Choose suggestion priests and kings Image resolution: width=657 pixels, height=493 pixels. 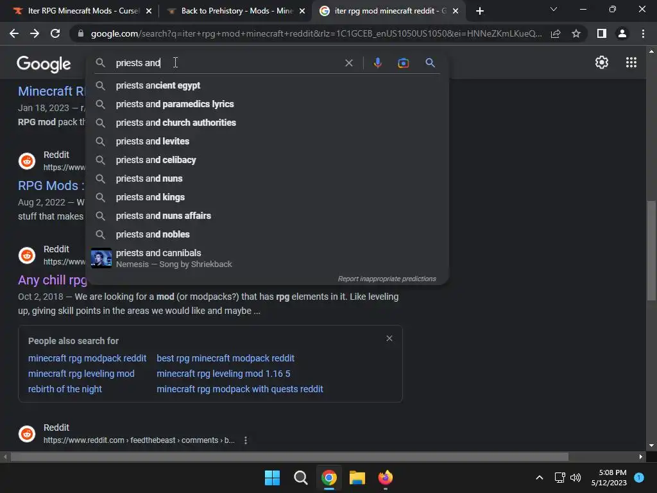pyautogui.click(x=267, y=197)
